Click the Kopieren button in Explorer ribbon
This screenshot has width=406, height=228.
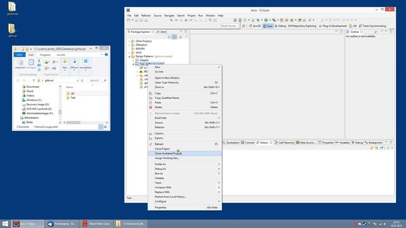click(x=20, y=64)
